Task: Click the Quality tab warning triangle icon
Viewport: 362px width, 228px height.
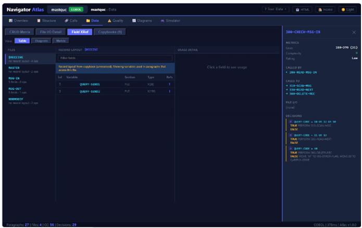Action: 109,20
